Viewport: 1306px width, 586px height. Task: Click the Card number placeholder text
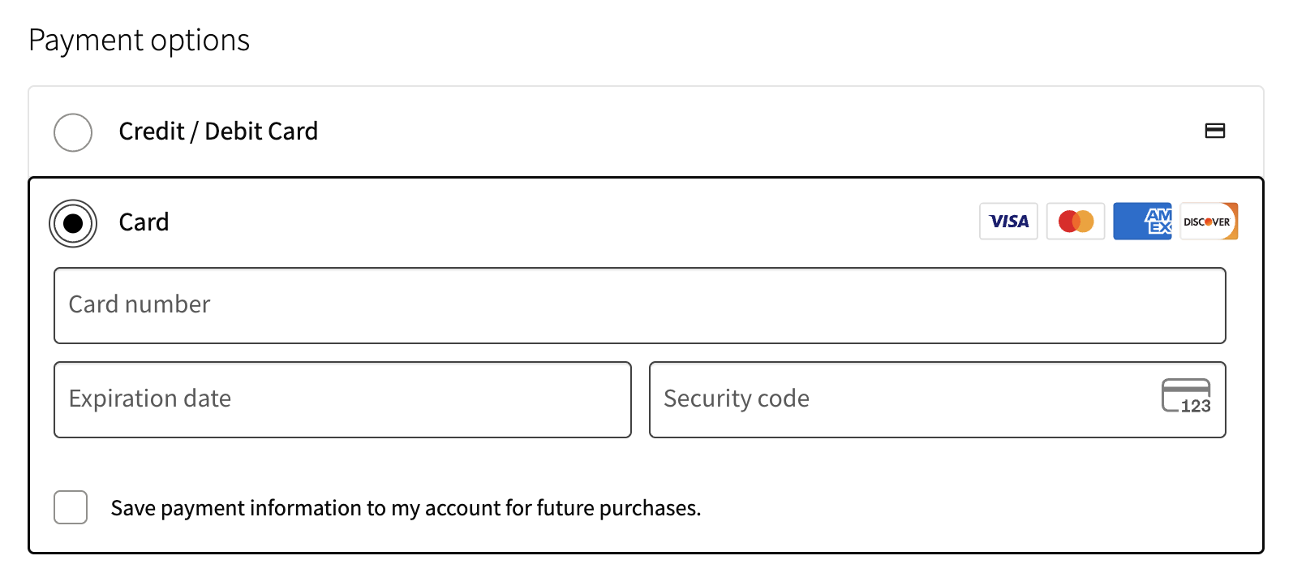point(140,304)
